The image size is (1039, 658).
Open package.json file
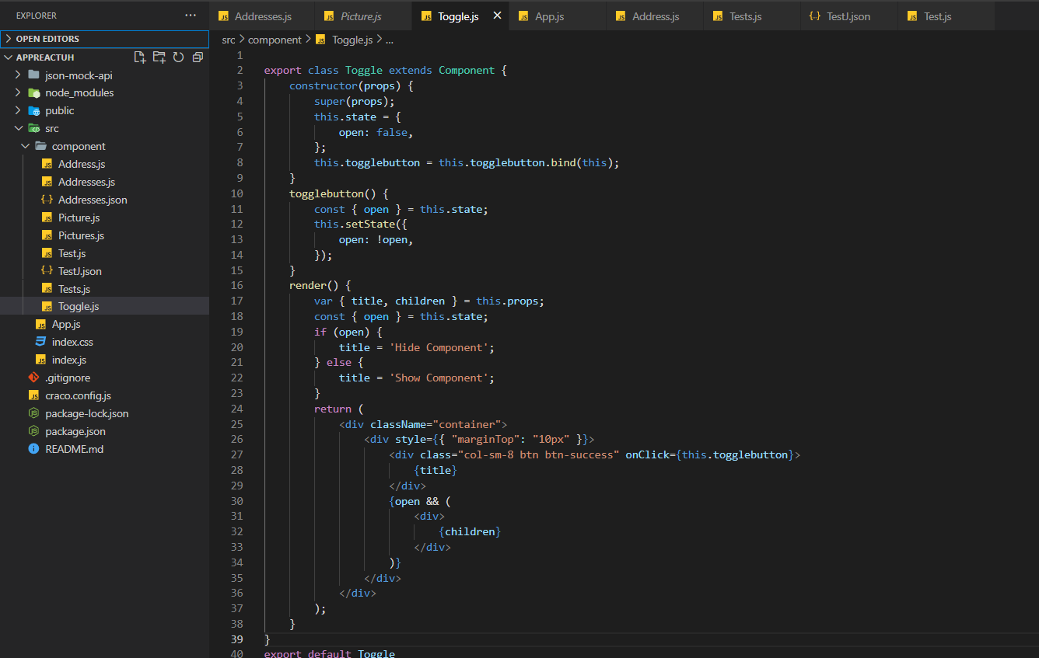105,431
